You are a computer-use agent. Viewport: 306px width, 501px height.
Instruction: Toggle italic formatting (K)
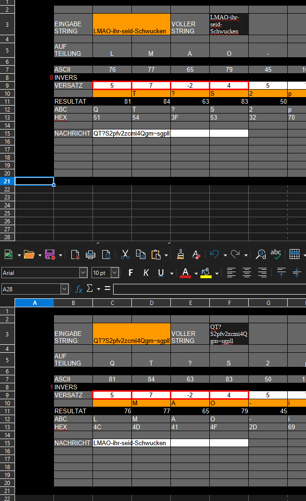[146, 273]
